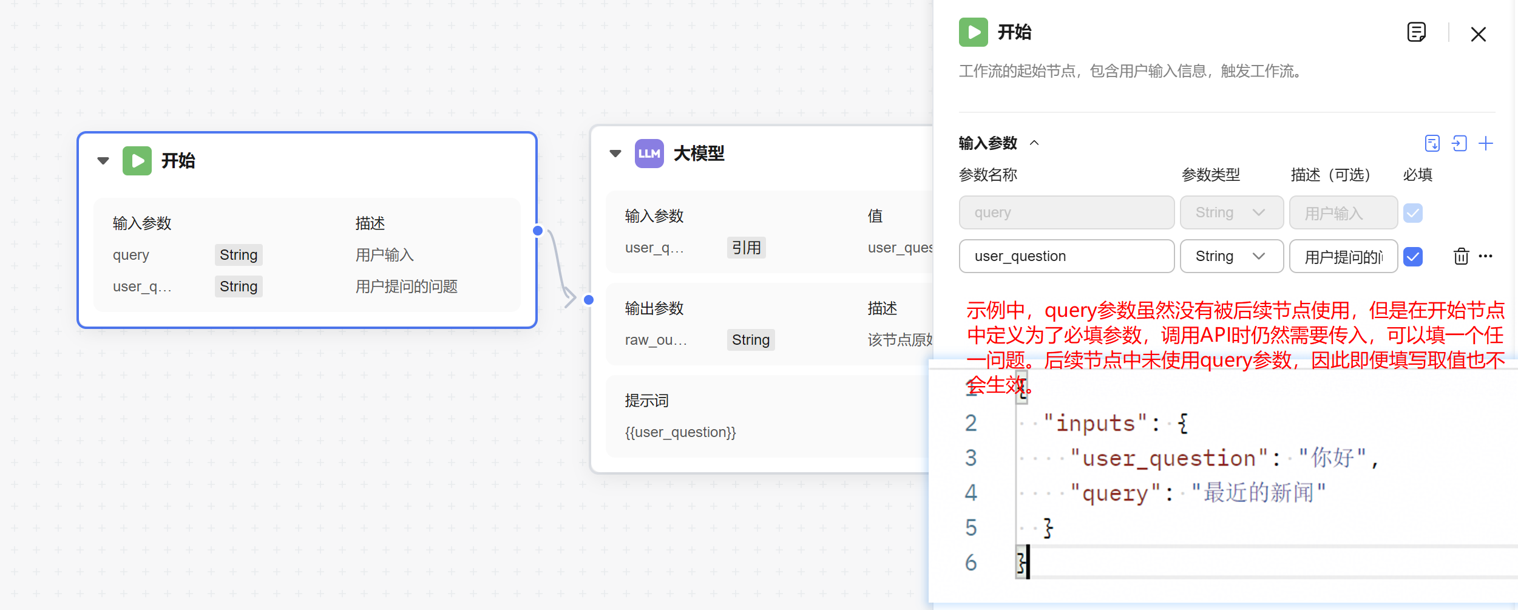Delete the user_question parameter with trash icon

pyautogui.click(x=1461, y=256)
